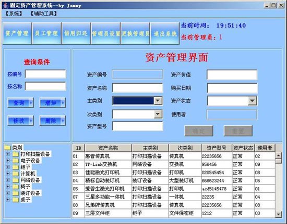Expand the 桌子 tree node

(8, 200)
